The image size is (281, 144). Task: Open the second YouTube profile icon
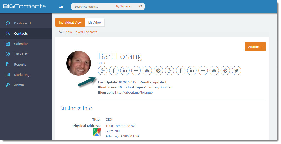(x=214, y=70)
